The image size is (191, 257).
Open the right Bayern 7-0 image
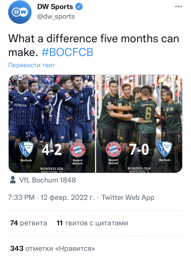tap(139, 123)
